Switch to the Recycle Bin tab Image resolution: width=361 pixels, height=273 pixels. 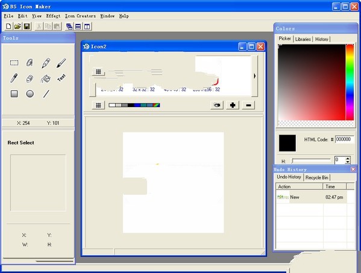316,177
